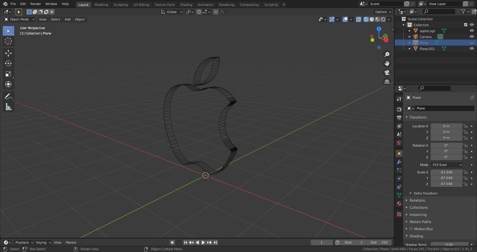Switch viewport to rendered shading sphere
Screen dimensions: 477x252
pyautogui.click(x=383, y=19)
